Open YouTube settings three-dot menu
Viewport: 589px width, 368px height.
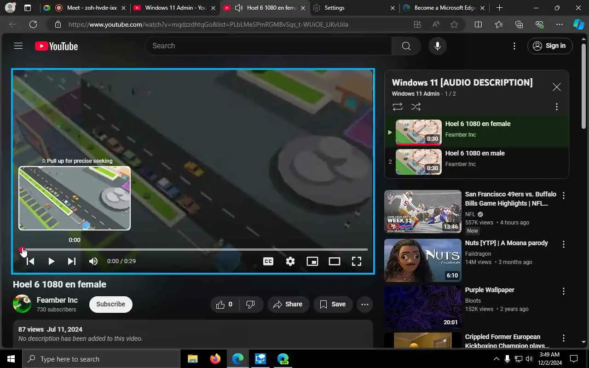tap(514, 46)
